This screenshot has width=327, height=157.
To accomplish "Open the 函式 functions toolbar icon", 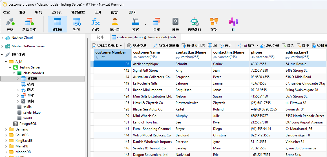I will (96, 24).
